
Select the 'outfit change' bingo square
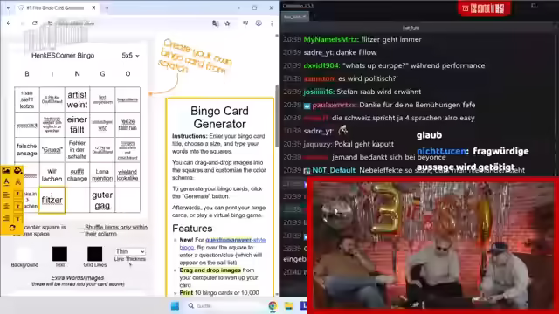click(x=77, y=175)
